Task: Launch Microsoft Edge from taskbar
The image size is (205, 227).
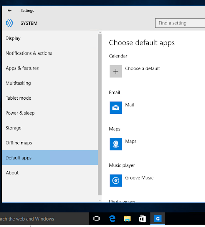Action: point(112,218)
